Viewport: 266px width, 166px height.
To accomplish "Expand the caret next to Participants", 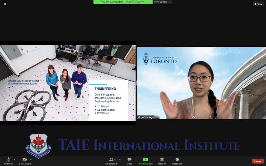I will tap(120, 159).
